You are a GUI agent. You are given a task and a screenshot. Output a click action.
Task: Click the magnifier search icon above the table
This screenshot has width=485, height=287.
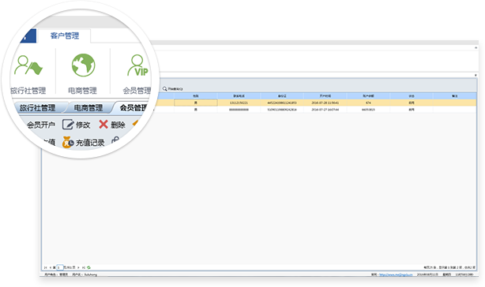tap(164, 88)
